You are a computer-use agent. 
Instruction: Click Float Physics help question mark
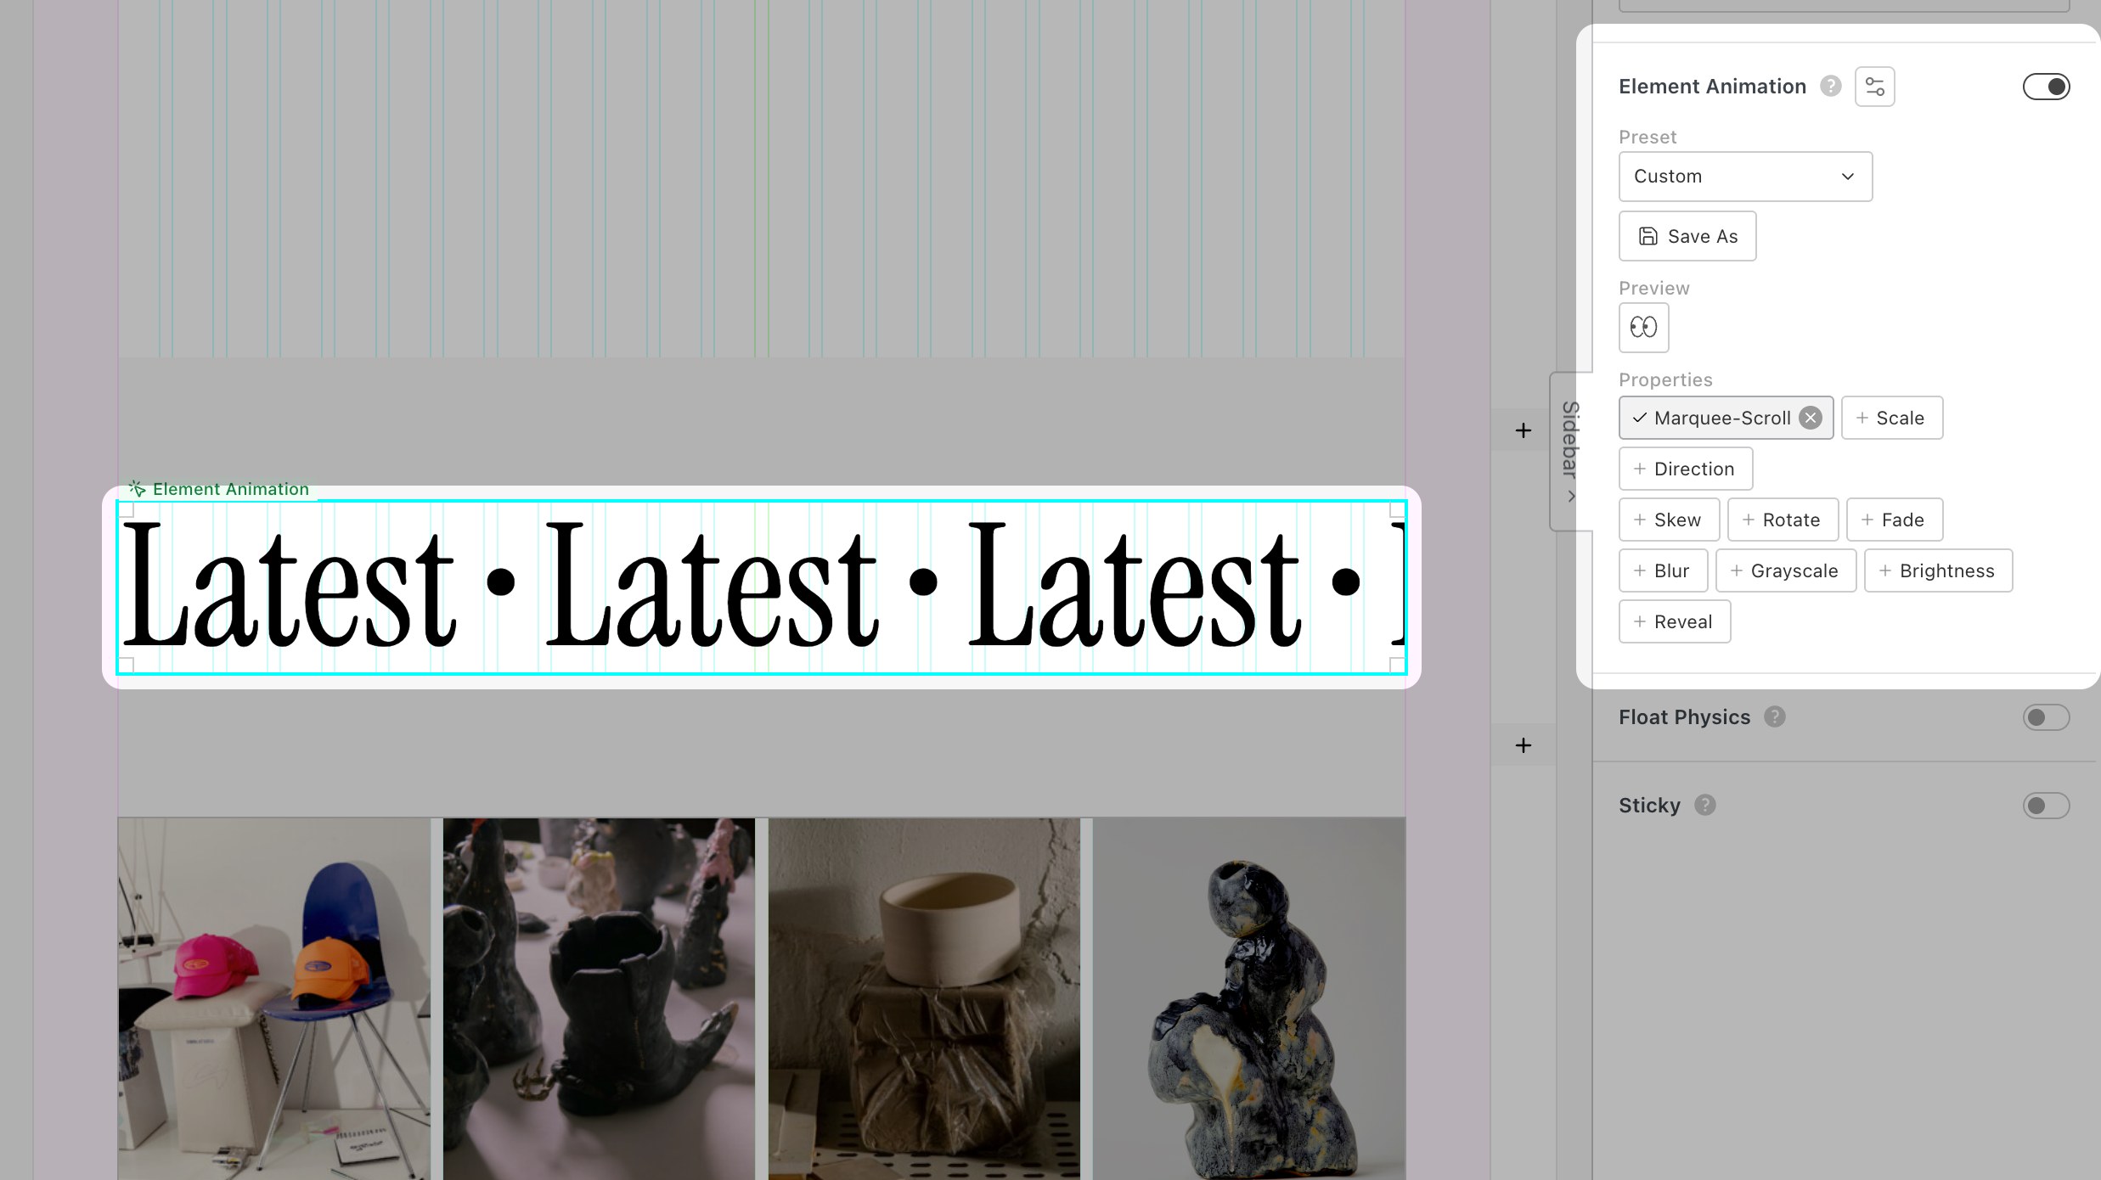[x=1775, y=717]
